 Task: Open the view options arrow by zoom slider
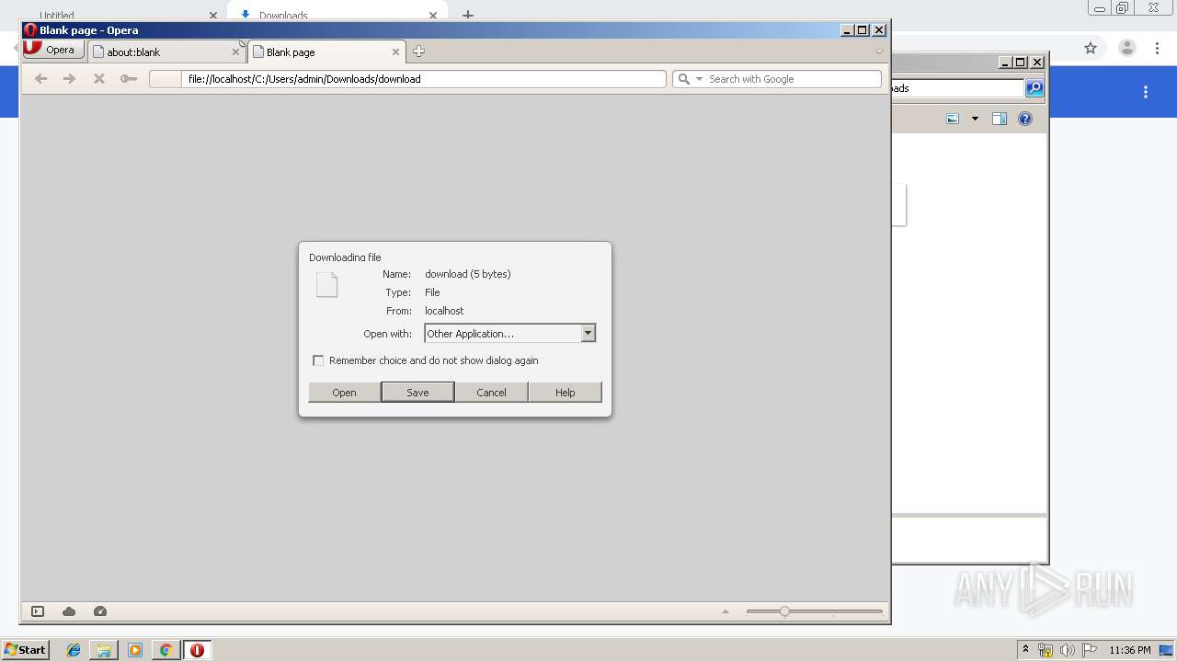pyautogui.click(x=726, y=611)
